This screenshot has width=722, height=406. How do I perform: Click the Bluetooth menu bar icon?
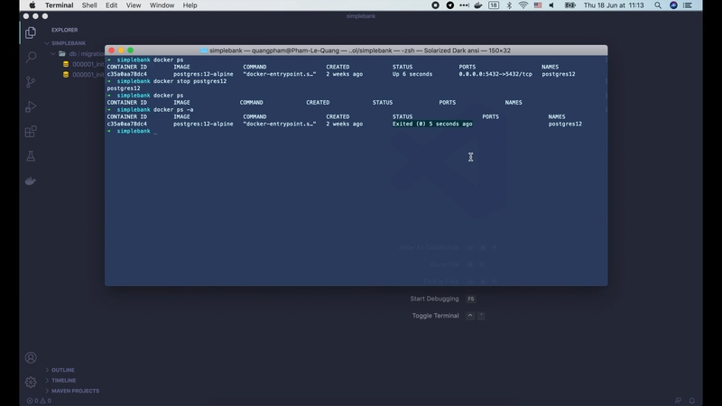pyautogui.click(x=509, y=5)
